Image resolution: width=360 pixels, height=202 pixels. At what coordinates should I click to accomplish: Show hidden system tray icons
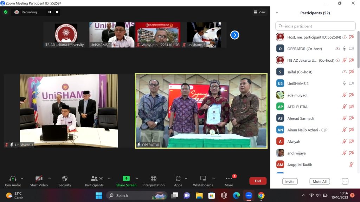click(x=304, y=195)
